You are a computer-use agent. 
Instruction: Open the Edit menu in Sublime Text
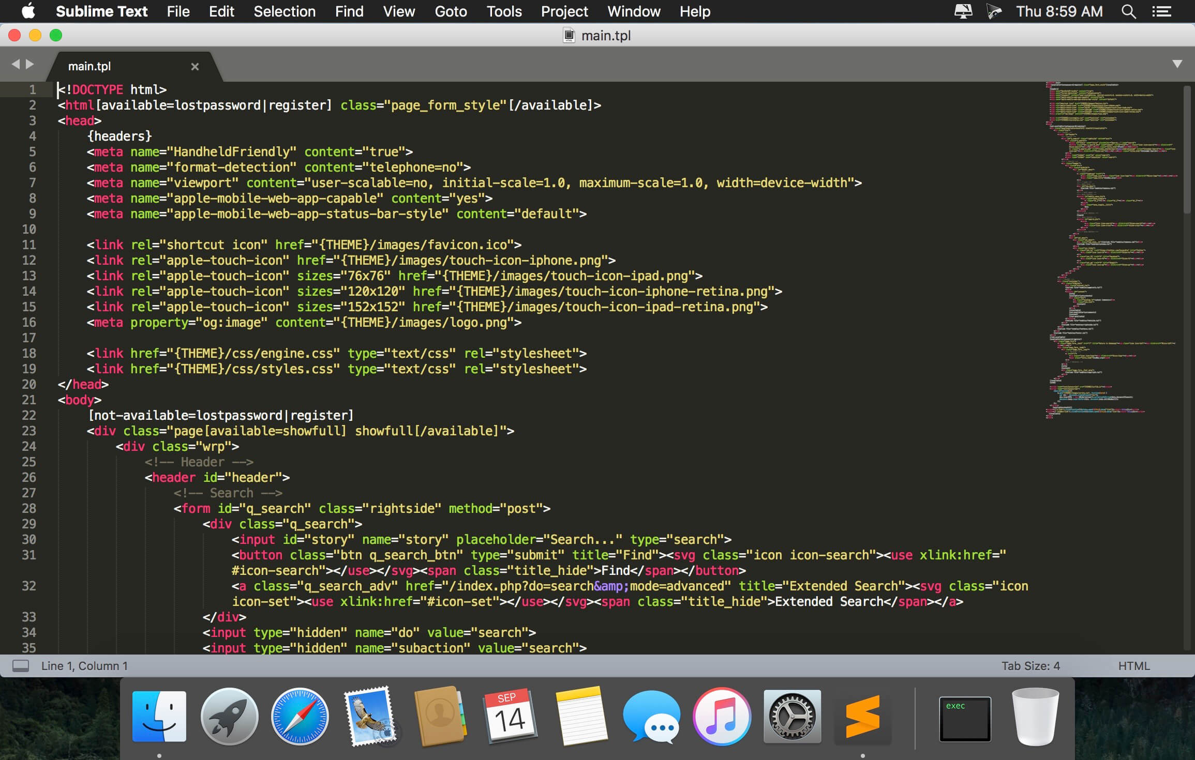point(221,11)
